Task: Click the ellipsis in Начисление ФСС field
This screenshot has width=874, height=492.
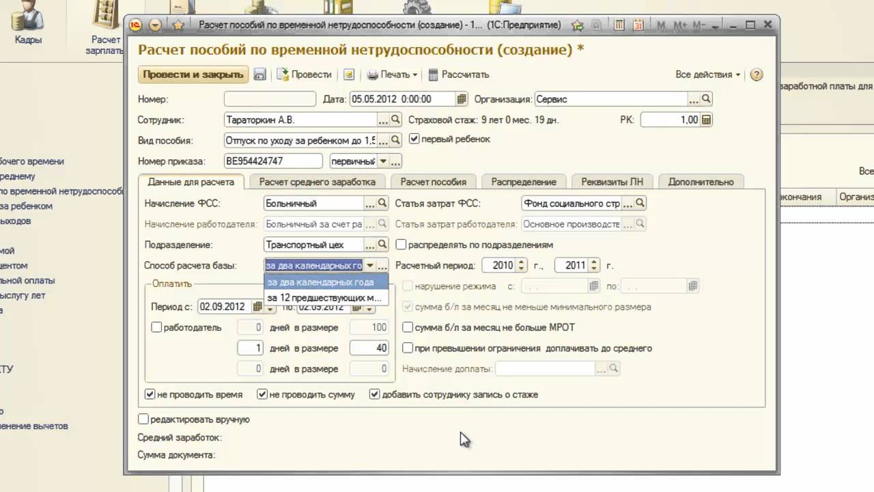Action: [369, 203]
